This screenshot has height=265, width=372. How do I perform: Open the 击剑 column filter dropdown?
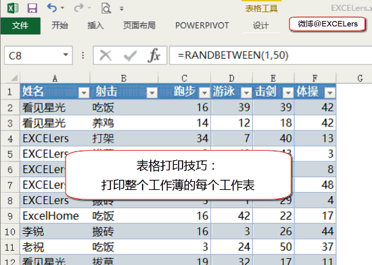[288, 93]
